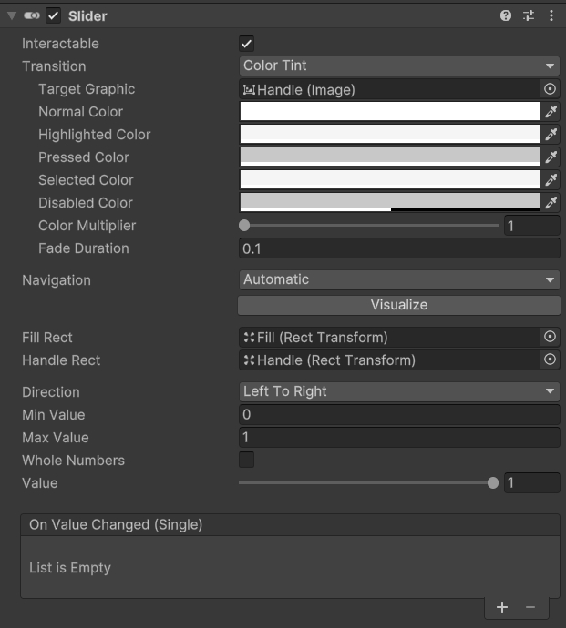Click the Visualize navigation button

click(399, 305)
